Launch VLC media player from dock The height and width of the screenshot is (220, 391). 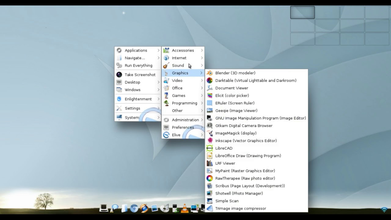185,208
